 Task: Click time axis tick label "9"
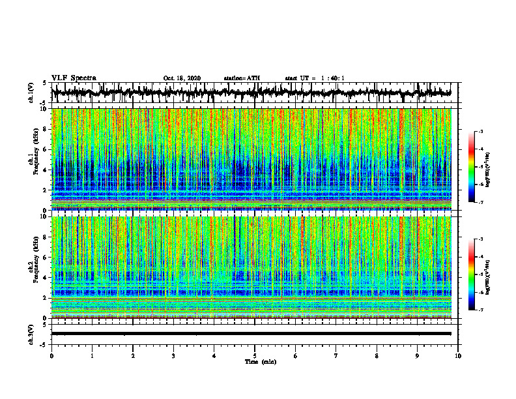pyautogui.click(x=417, y=356)
